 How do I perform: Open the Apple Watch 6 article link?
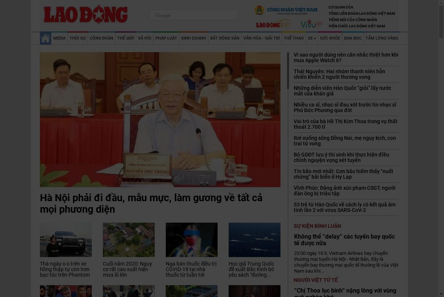pos(346,57)
